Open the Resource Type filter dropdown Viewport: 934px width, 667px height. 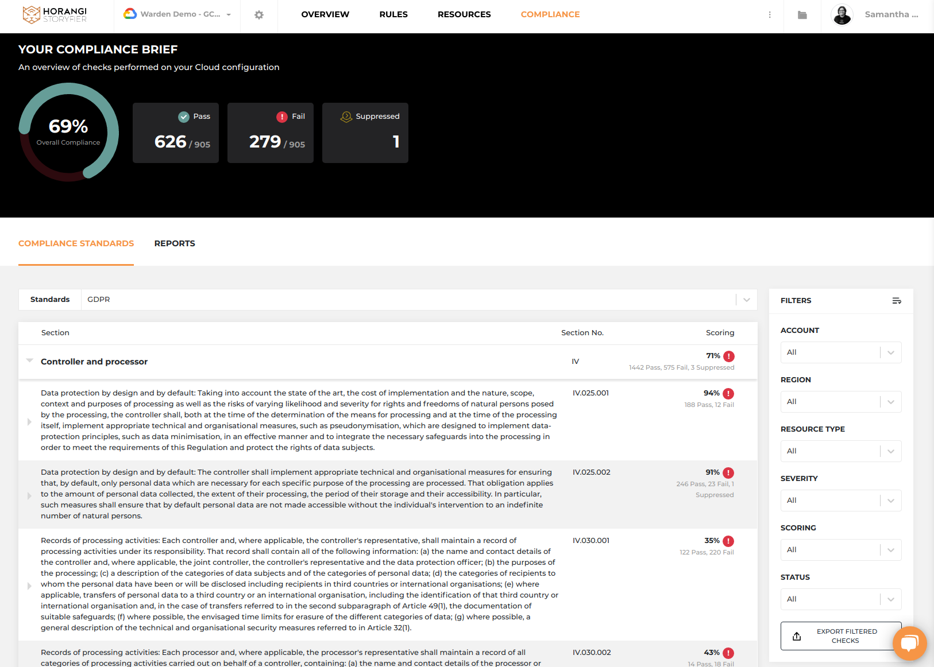(x=841, y=451)
